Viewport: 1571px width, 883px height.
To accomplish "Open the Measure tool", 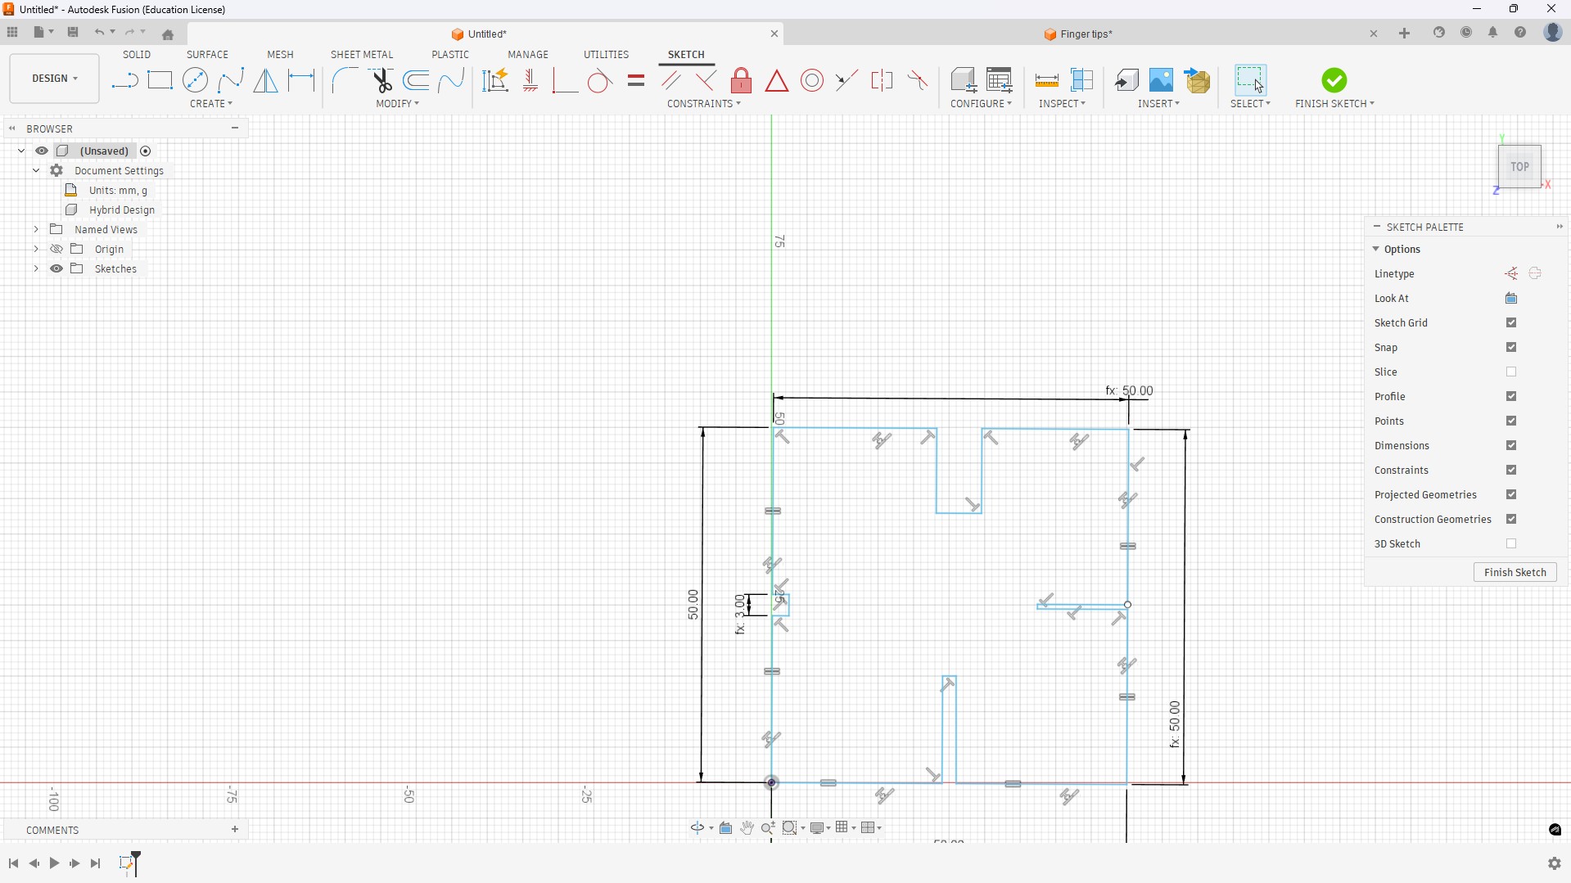I will click(x=1046, y=80).
